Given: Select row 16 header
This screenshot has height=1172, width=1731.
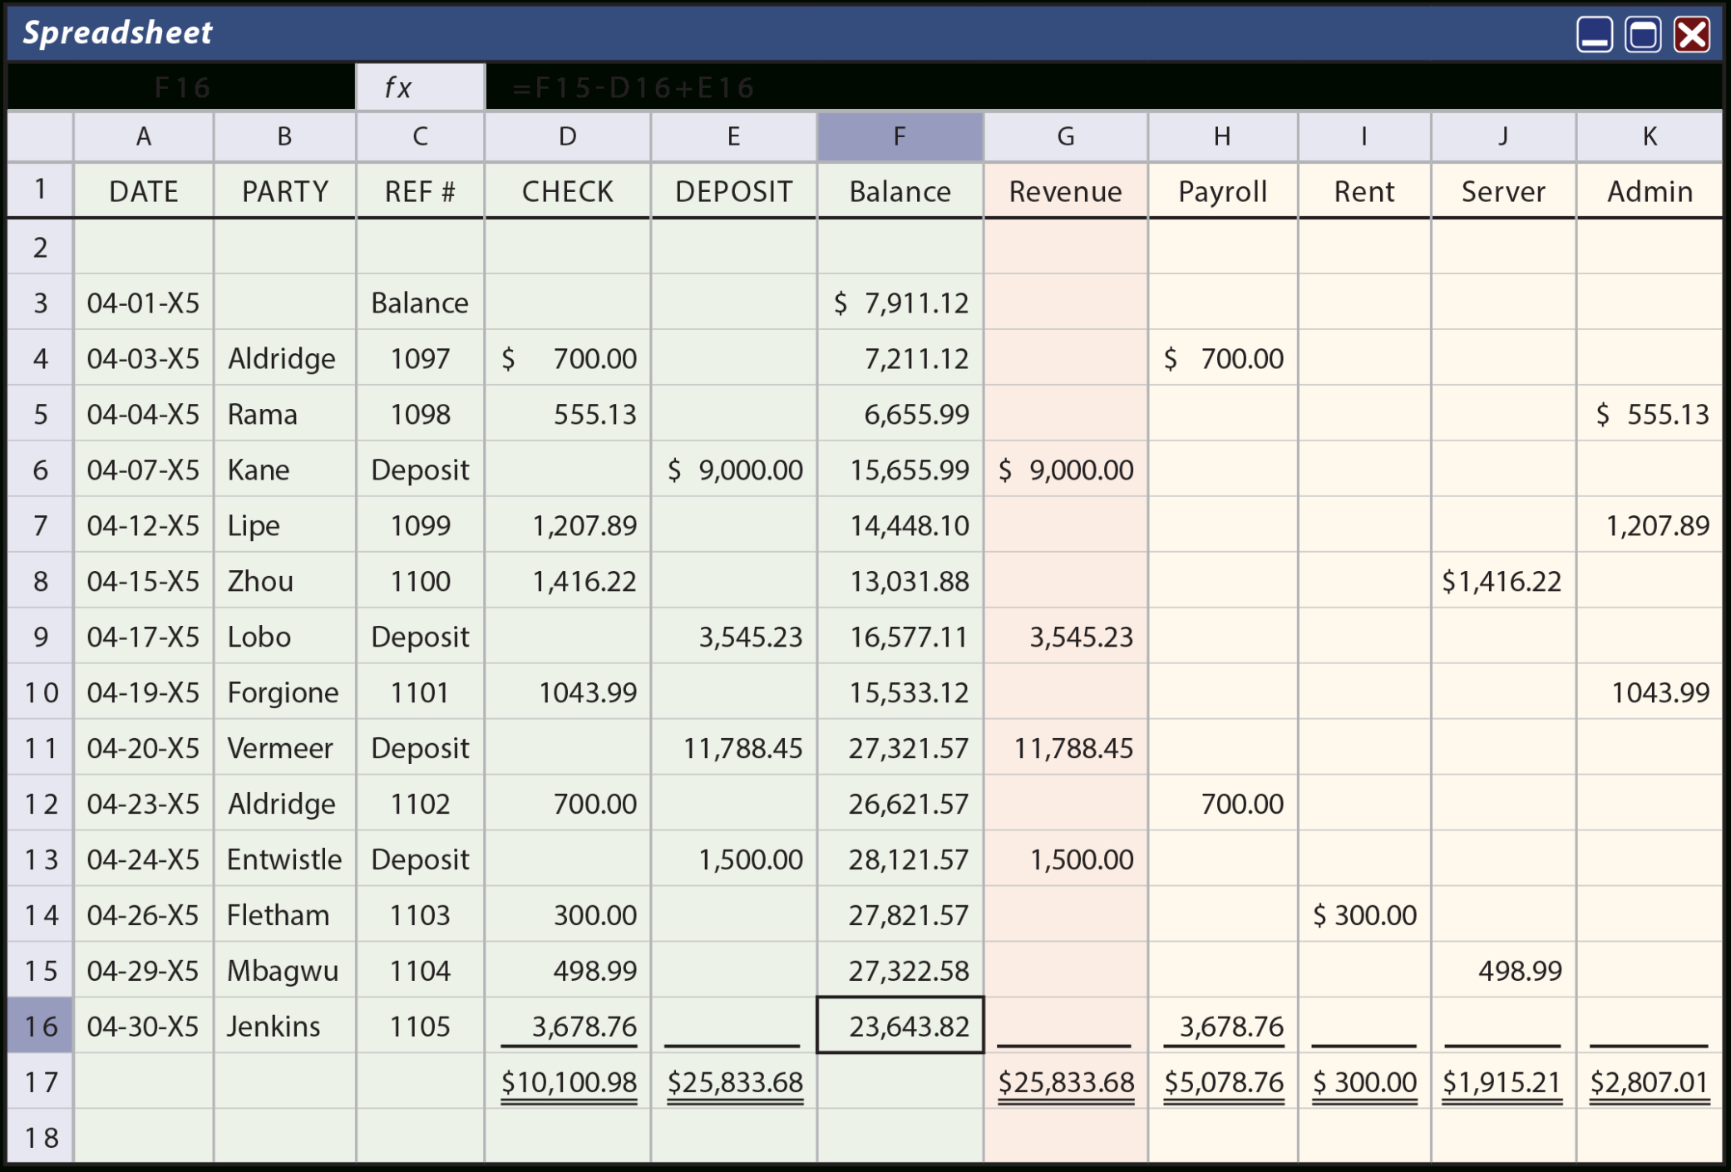Looking at the screenshot, I should click(x=40, y=1026).
